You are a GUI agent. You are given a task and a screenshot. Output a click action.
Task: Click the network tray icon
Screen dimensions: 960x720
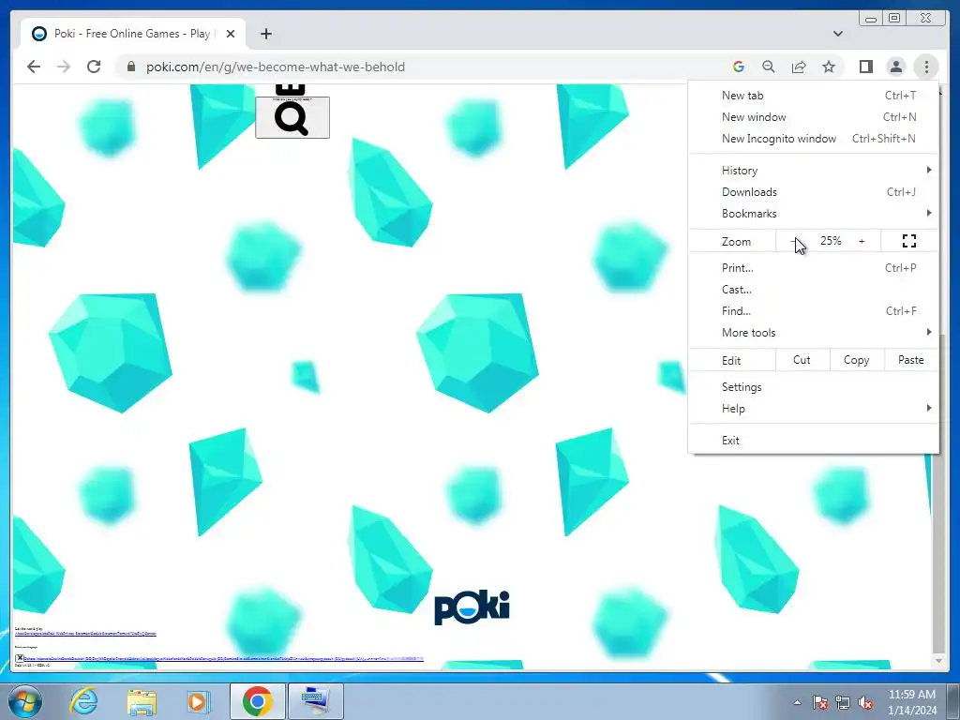[843, 702]
